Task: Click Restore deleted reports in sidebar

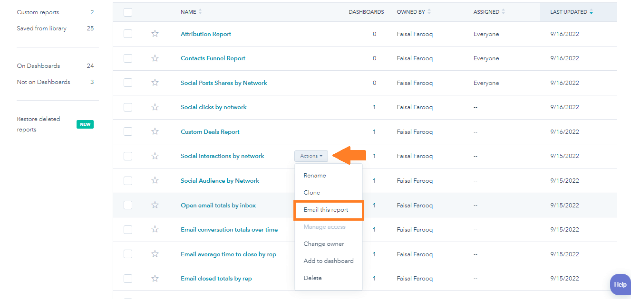Action: tap(38, 124)
